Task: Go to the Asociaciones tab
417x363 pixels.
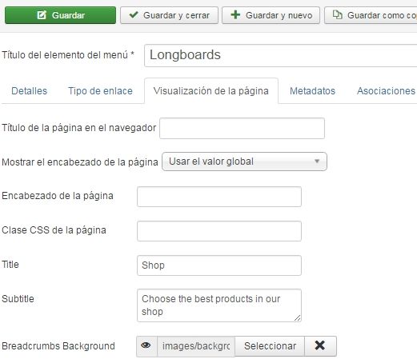Action: coord(386,91)
